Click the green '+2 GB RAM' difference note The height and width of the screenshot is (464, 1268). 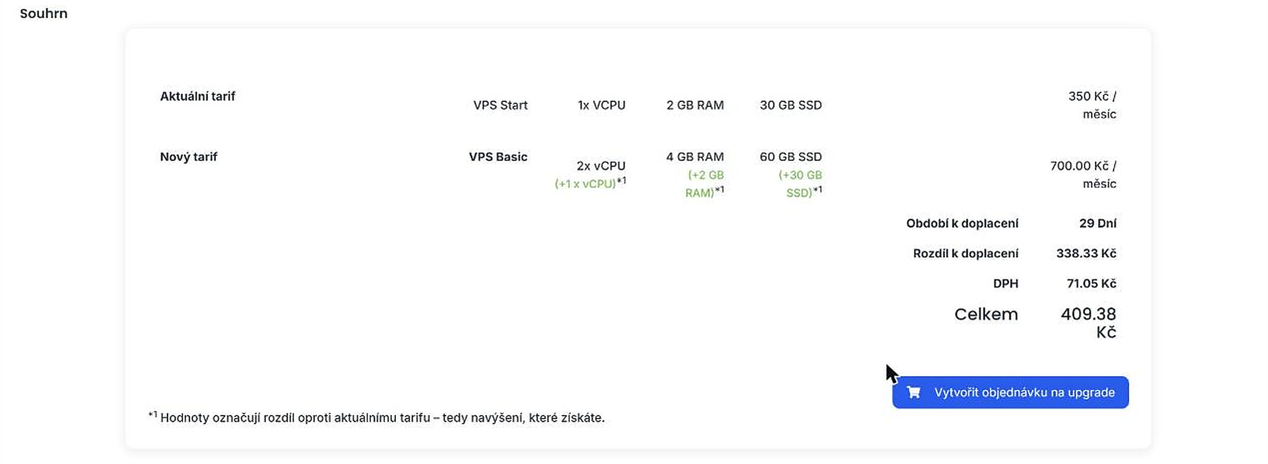[705, 184]
